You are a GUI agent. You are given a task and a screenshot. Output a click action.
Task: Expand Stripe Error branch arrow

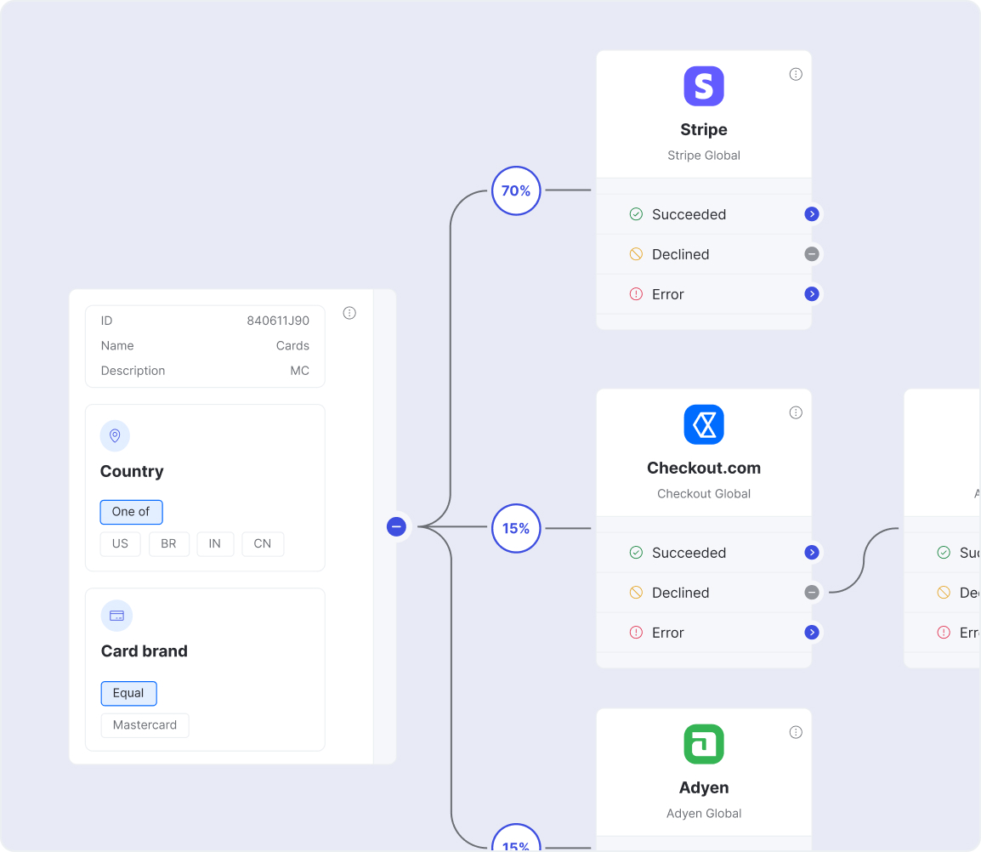(812, 294)
